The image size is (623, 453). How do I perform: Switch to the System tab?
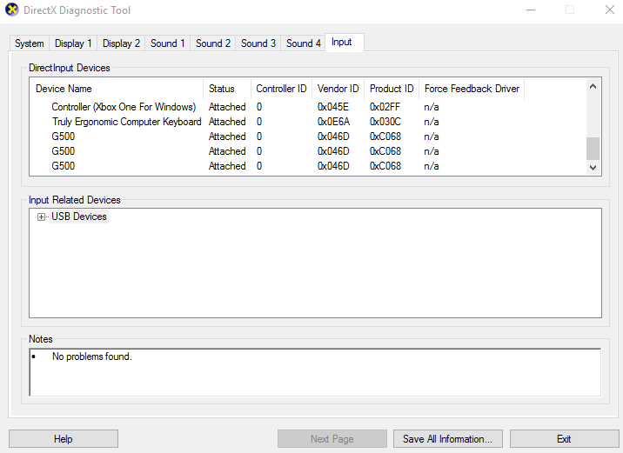[30, 43]
